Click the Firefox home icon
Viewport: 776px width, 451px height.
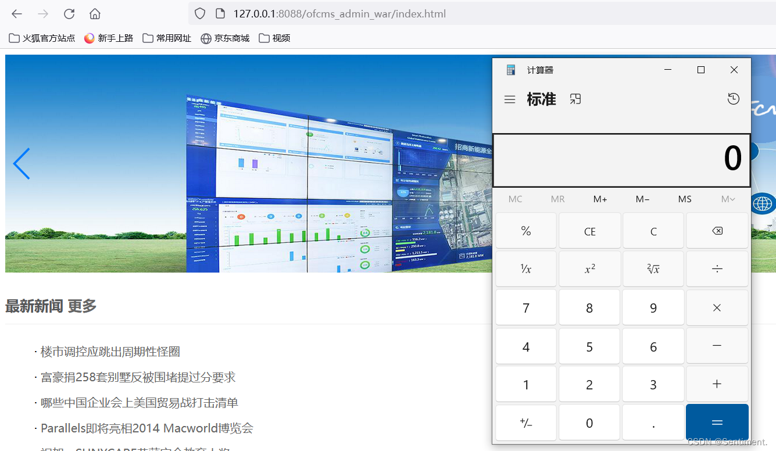[95, 13]
